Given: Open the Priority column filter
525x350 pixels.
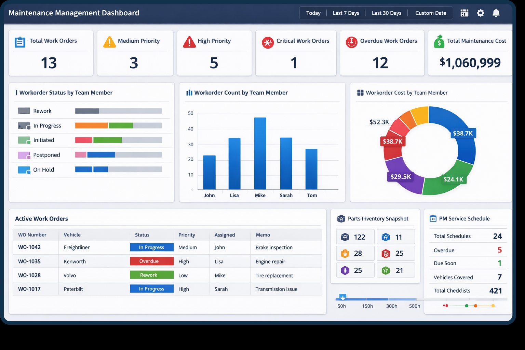Looking at the screenshot, I should click(x=187, y=235).
